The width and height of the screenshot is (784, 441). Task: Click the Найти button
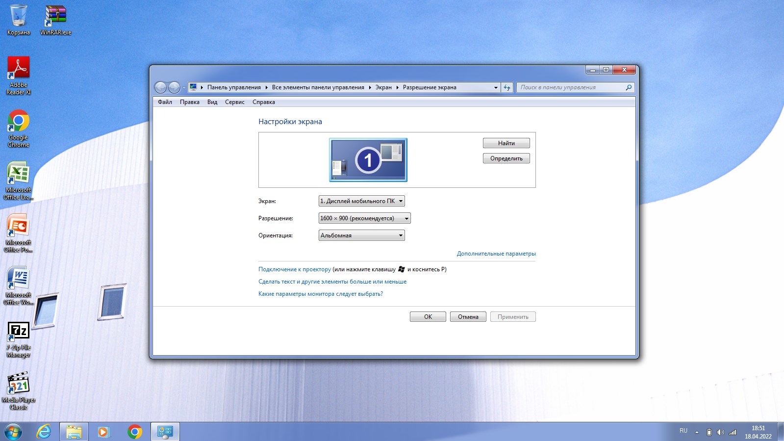pyautogui.click(x=506, y=143)
